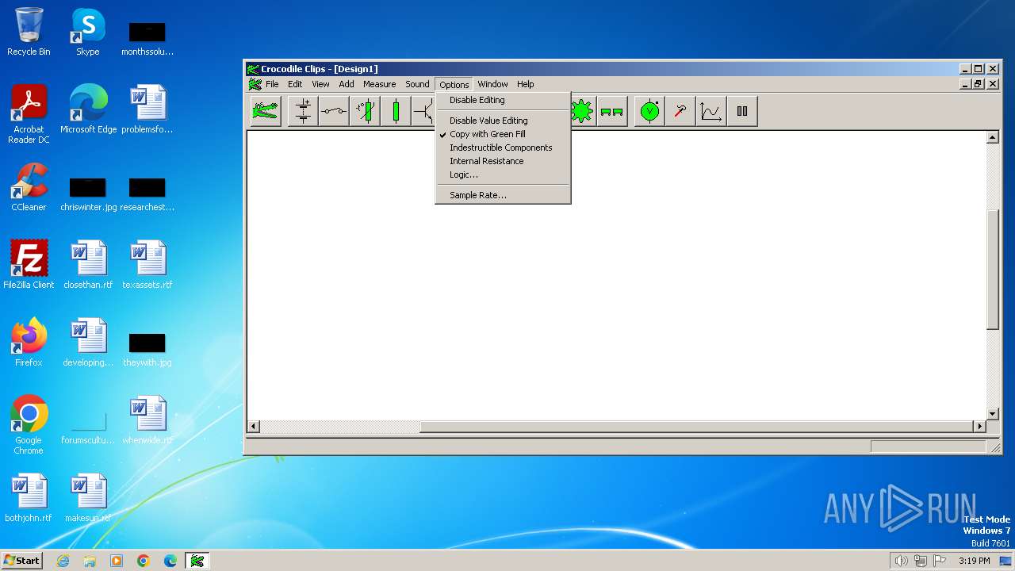
Task: Select the battery power supply component
Action: [x=303, y=111]
